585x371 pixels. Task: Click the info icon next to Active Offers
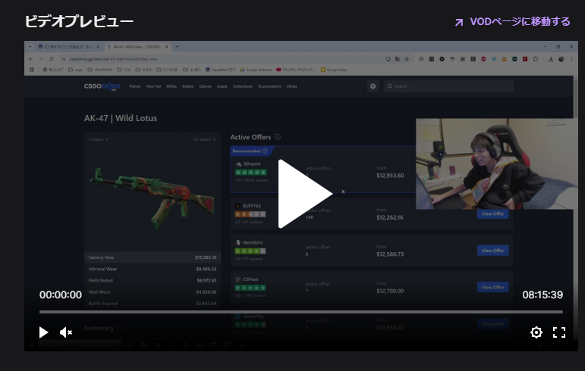click(278, 137)
